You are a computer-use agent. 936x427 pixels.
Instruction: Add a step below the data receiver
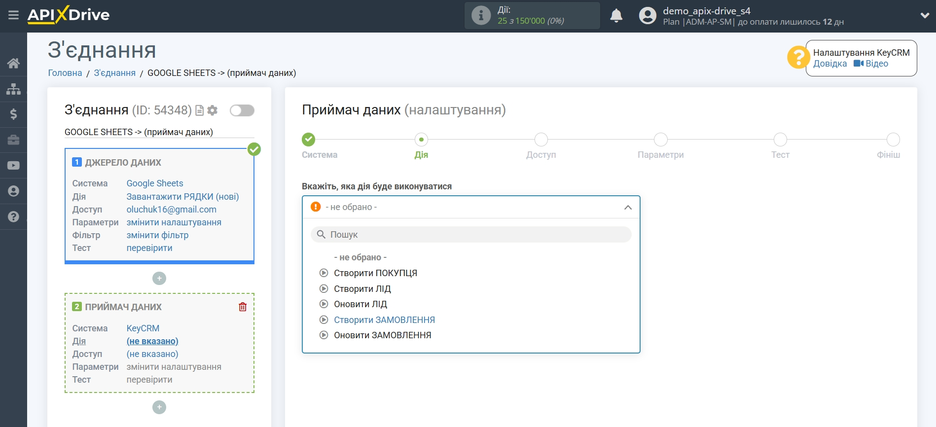[159, 407]
